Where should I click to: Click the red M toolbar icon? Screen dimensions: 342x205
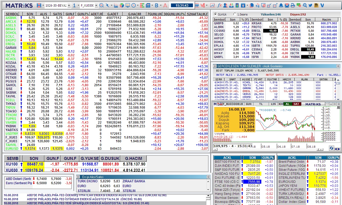[203, 5]
